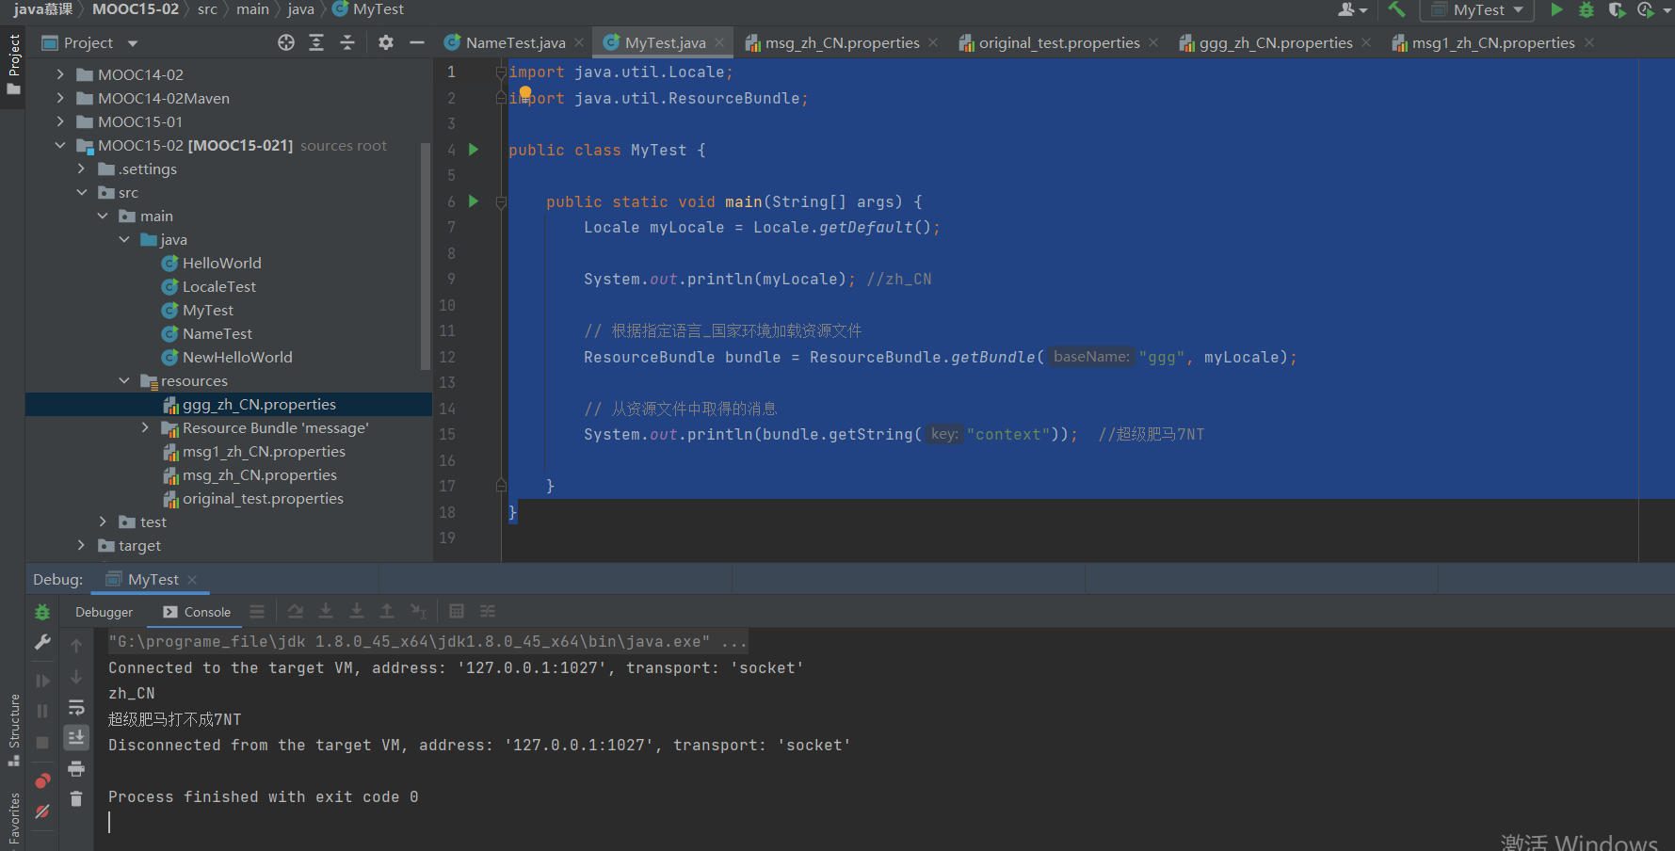
Task: Fold main method with gutter marker
Action: 501,201
